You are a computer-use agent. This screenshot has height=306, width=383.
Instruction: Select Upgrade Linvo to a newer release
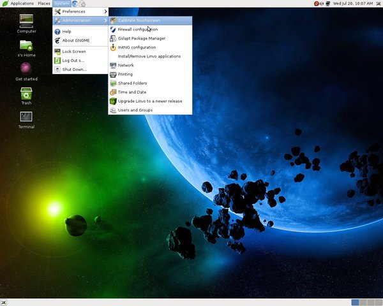150,101
